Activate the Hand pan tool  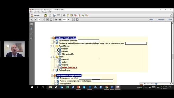click(x=51, y=20)
